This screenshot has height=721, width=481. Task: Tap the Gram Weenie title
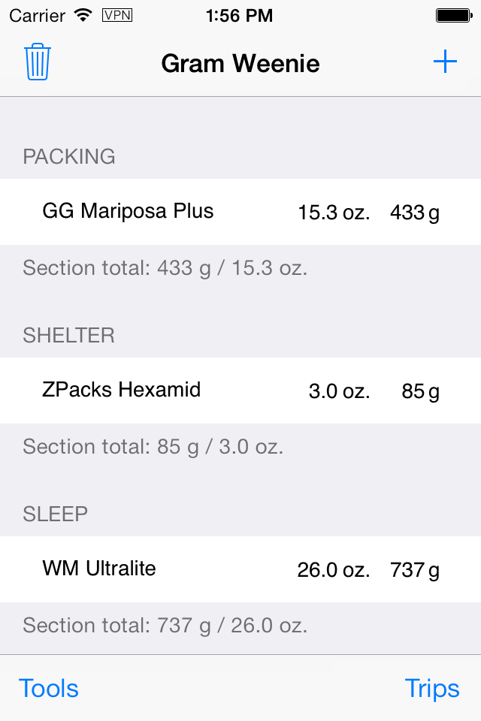pos(240,63)
